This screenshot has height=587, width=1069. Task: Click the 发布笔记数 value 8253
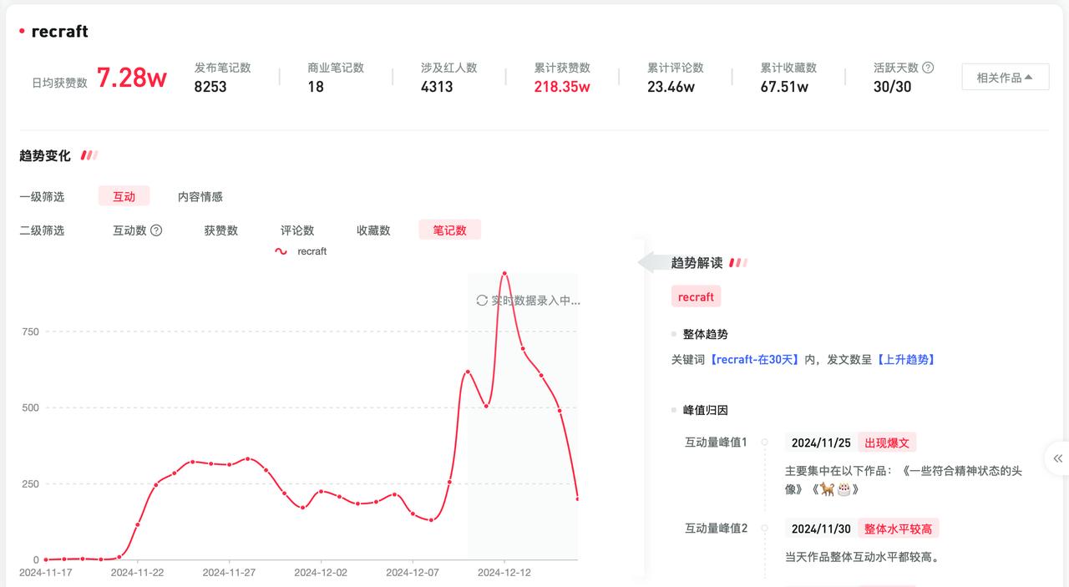[x=210, y=86]
